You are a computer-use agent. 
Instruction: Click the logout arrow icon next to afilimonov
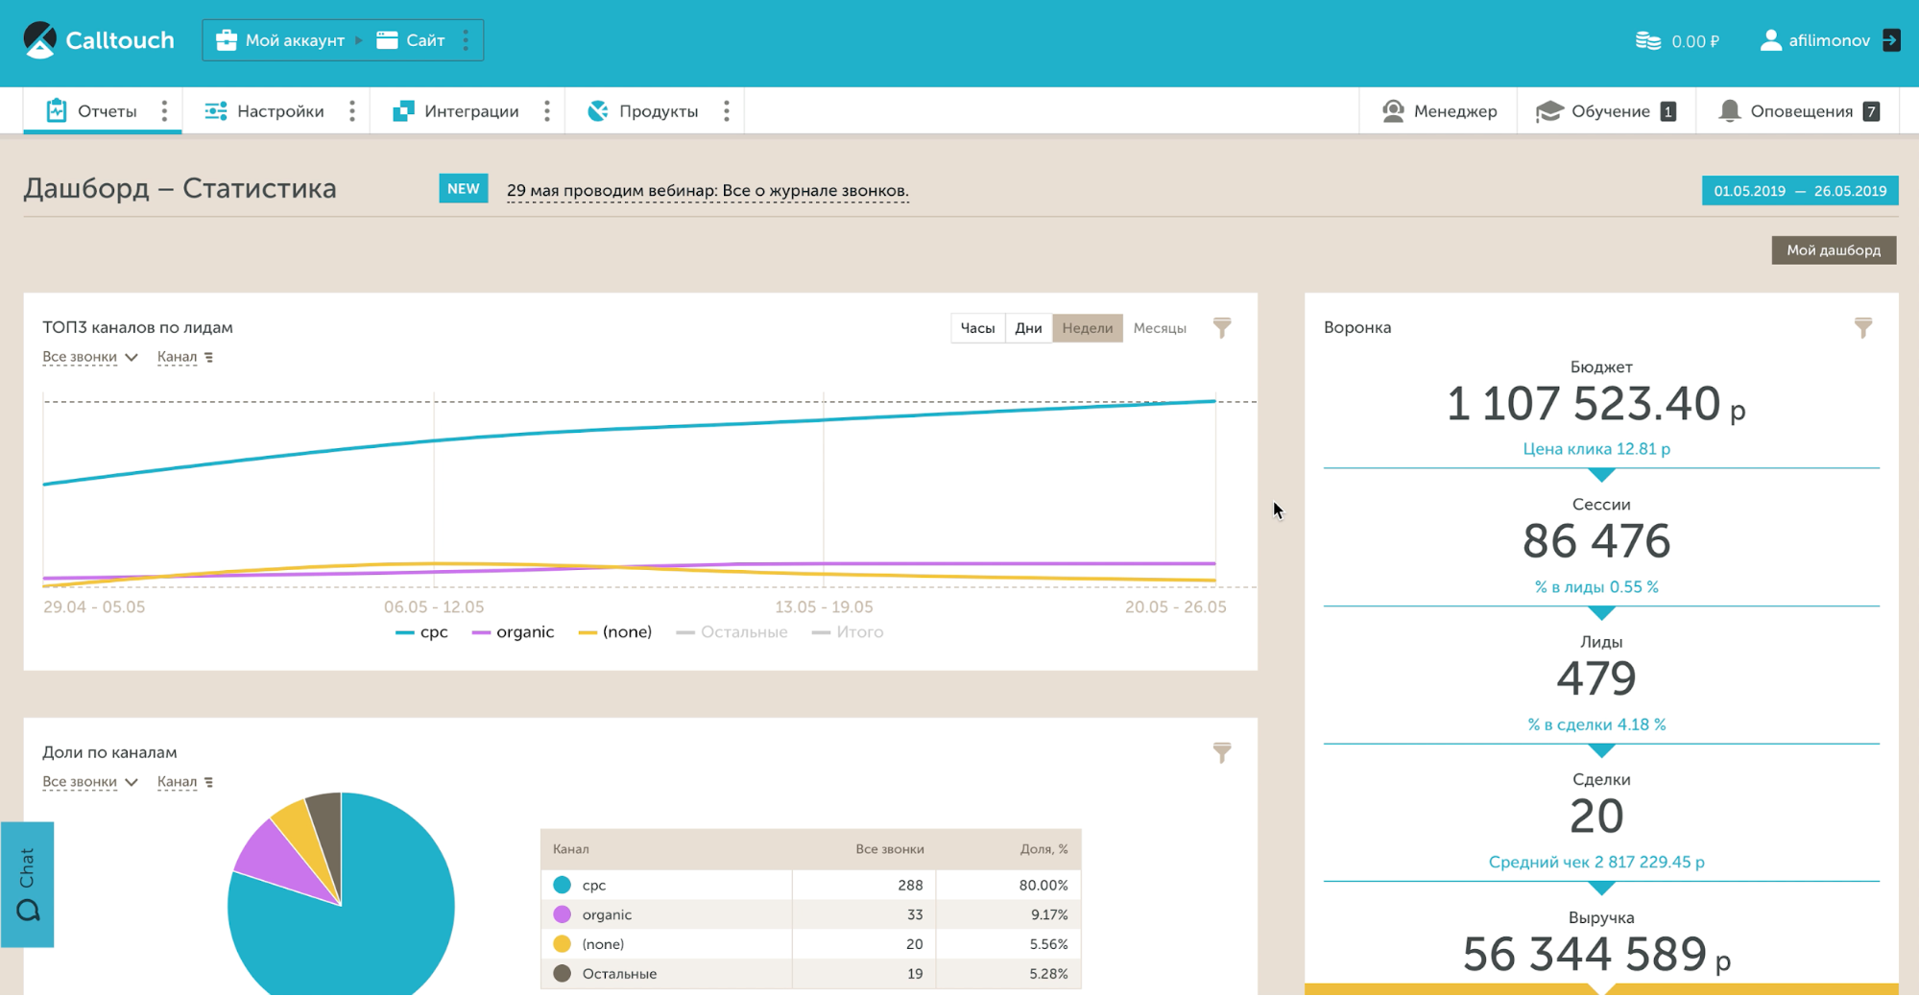(1890, 40)
